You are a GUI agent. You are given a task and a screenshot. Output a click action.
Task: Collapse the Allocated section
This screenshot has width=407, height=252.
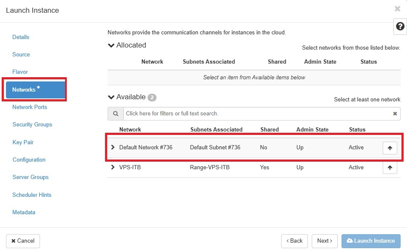coord(111,45)
